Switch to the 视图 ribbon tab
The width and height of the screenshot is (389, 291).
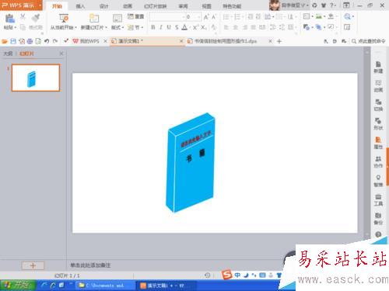207,6
